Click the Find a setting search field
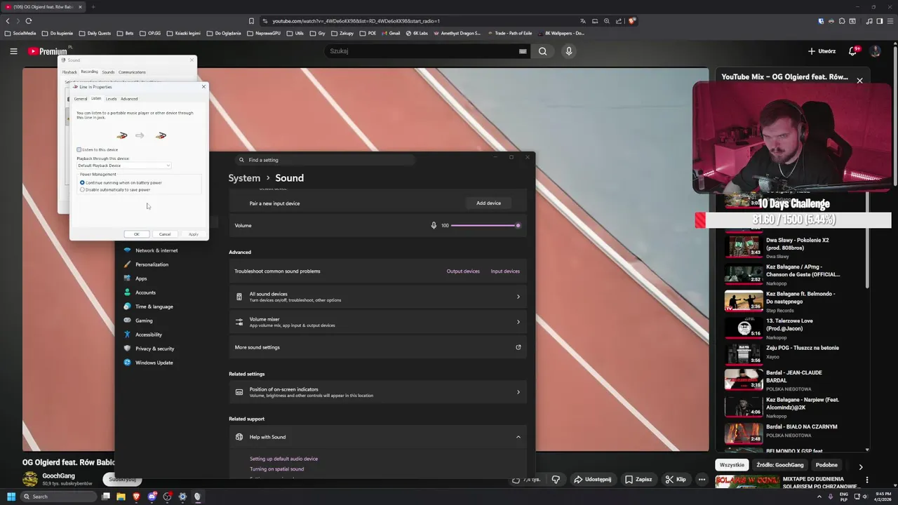 [326, 160]
